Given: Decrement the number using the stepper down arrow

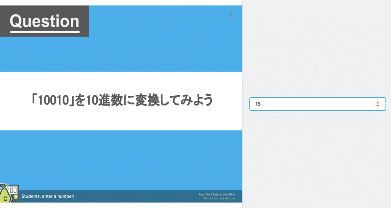Looking at the screenshot, I should [x=378, y=105].
